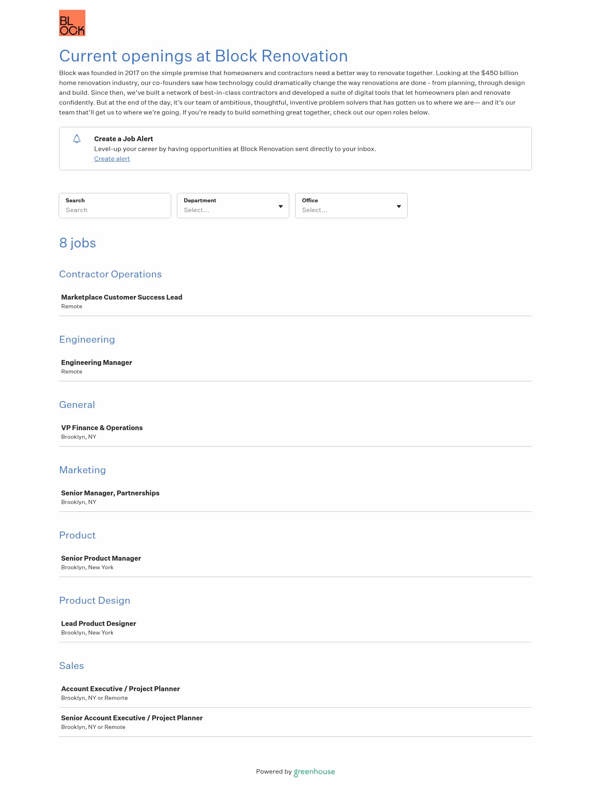Focus the Search input field
Viewport: 591px width, 786px height.
(x=115, y=210)
